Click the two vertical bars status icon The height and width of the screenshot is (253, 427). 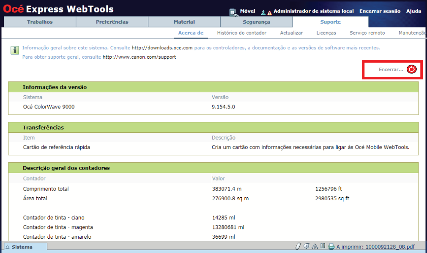(323, 246)
